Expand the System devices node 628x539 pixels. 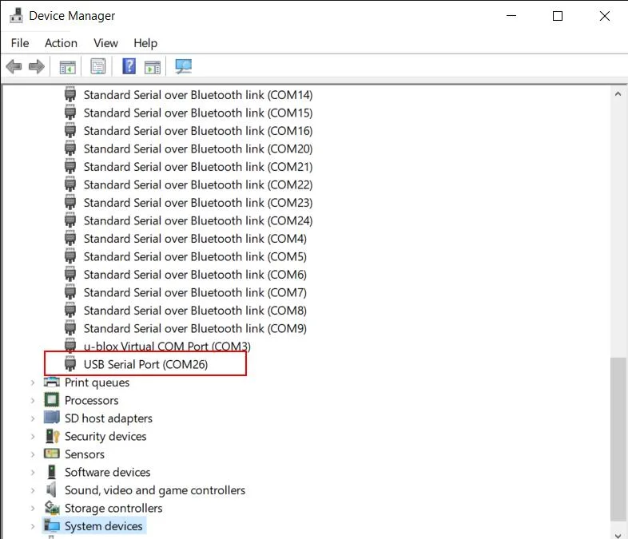(x=33, y=526)
